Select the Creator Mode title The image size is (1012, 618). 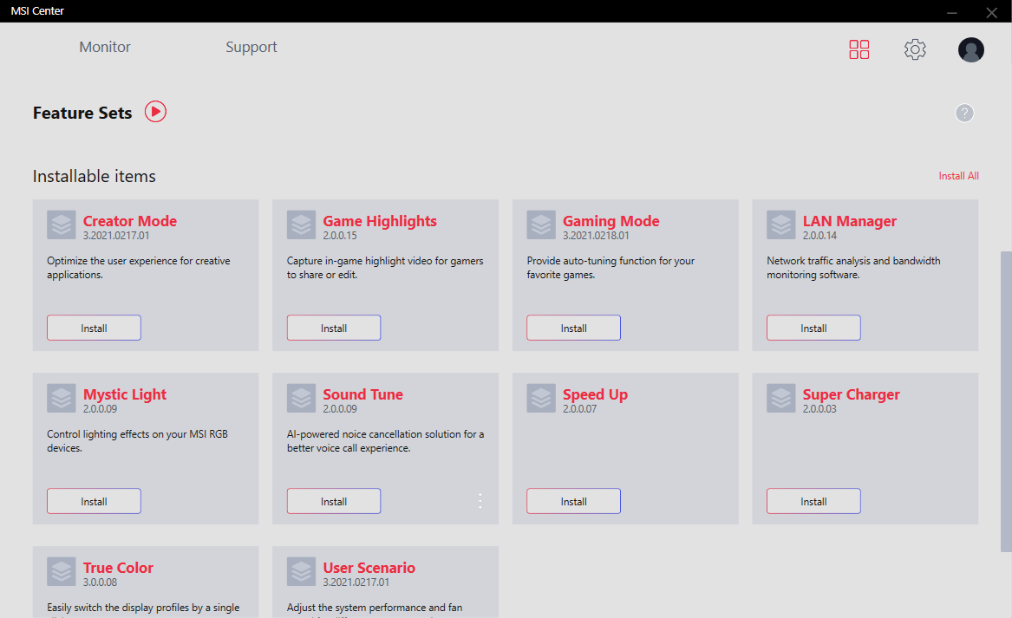[x=130, y=221]
